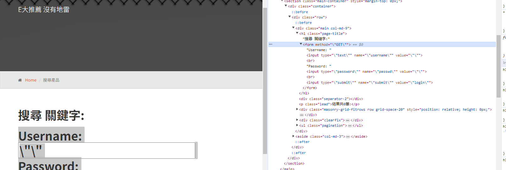Select the ::before line under div row

pos(304,23)
